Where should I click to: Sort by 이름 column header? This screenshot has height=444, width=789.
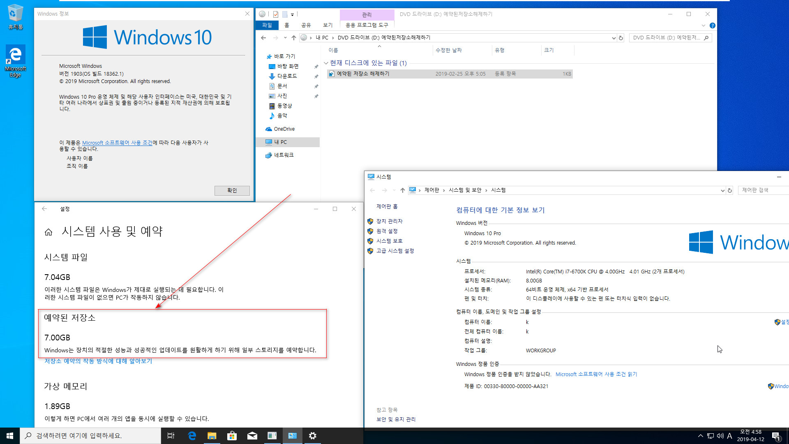click(333, 50)
